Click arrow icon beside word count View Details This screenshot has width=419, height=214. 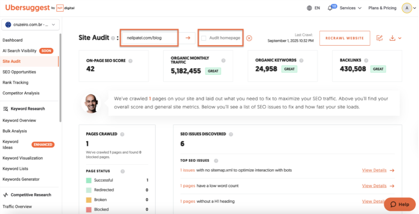[392, 186]
